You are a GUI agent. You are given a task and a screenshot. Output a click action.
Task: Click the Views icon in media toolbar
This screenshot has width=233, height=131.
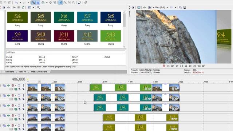(29, 7)
